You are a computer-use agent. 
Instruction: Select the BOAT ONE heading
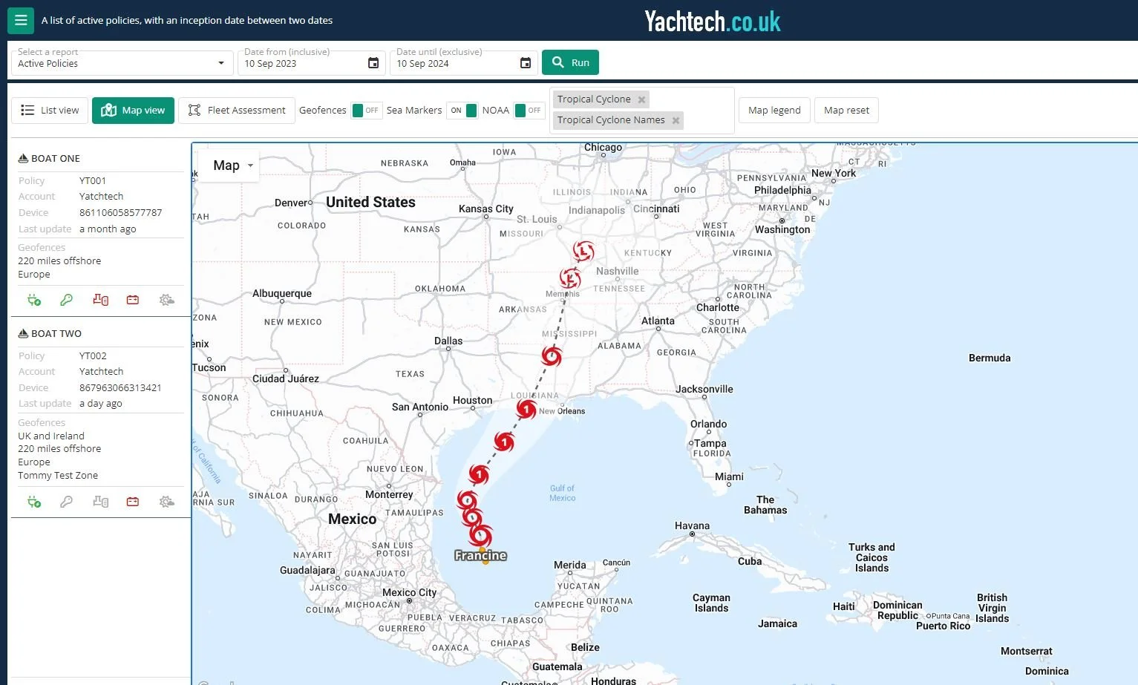click(x=56, y=158)
